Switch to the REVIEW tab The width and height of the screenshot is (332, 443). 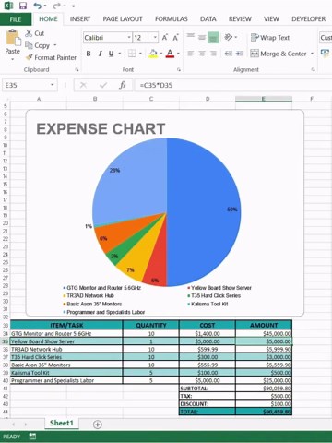pyautogui.click(x=240, y=19)
